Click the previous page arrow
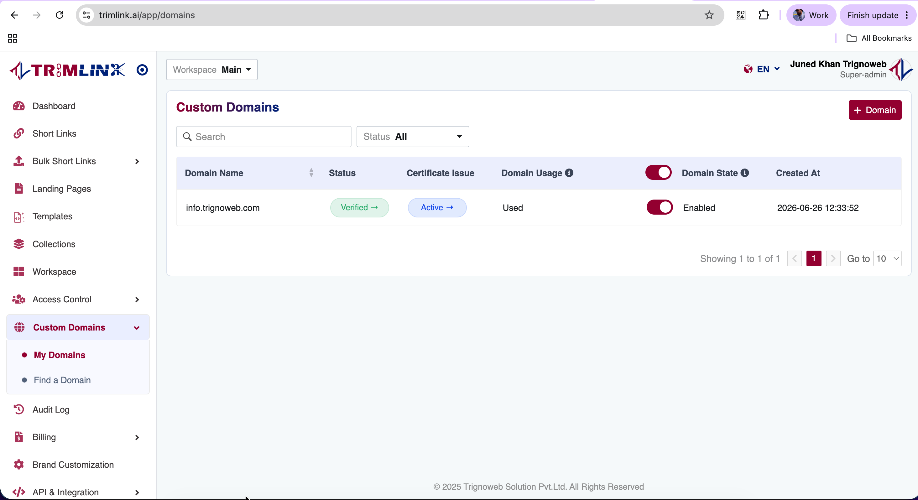The image size is (918, 500). [x=794, y=258]
